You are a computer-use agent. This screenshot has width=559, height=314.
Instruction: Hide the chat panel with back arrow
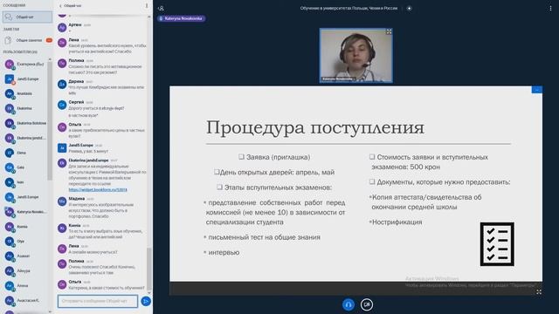60,6
